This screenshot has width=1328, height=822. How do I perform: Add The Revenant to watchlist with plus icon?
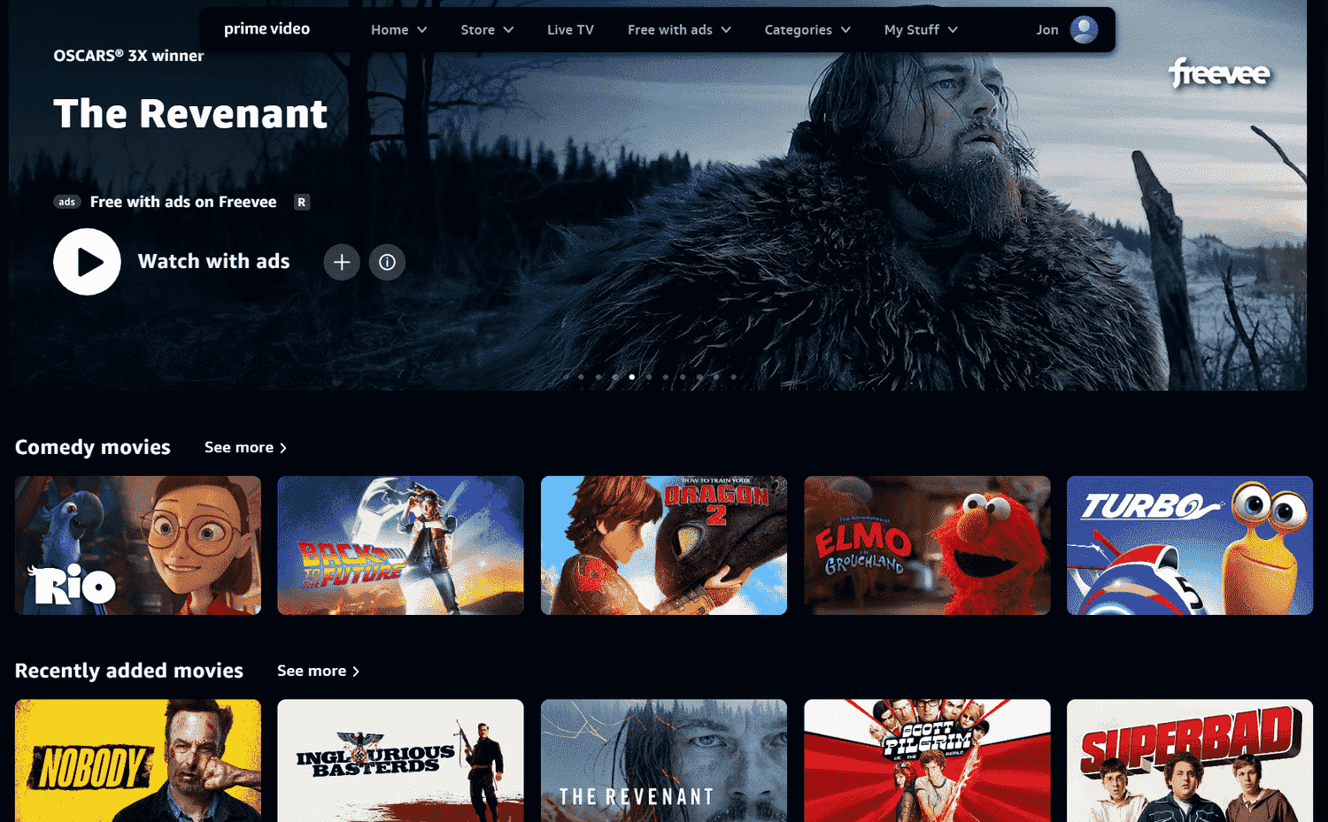pyautogui.click(x=342, y=262)
